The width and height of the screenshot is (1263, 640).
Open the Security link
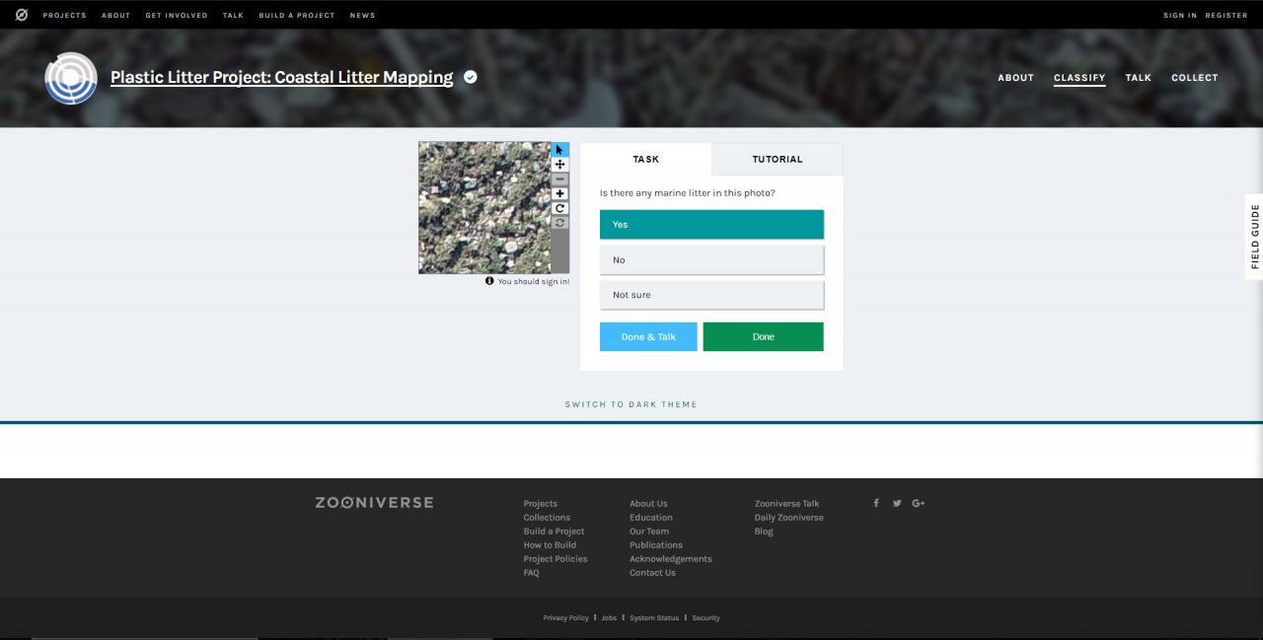point(706,618)
